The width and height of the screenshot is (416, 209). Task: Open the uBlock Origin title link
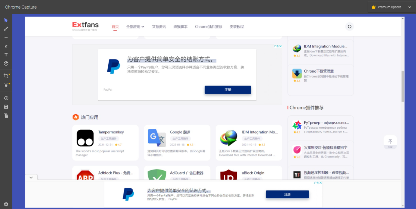pyautogui.click(x=253, y=173)
